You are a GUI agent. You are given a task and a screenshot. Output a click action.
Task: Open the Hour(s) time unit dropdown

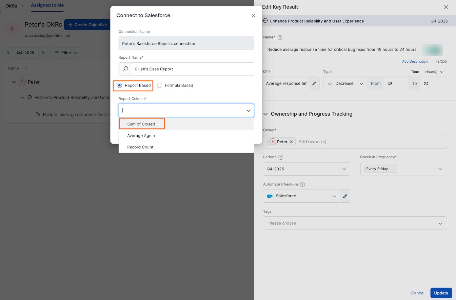point(434,72)
